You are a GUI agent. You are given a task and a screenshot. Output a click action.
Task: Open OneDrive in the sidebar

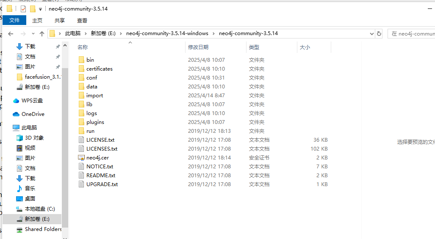click(33, 114)
